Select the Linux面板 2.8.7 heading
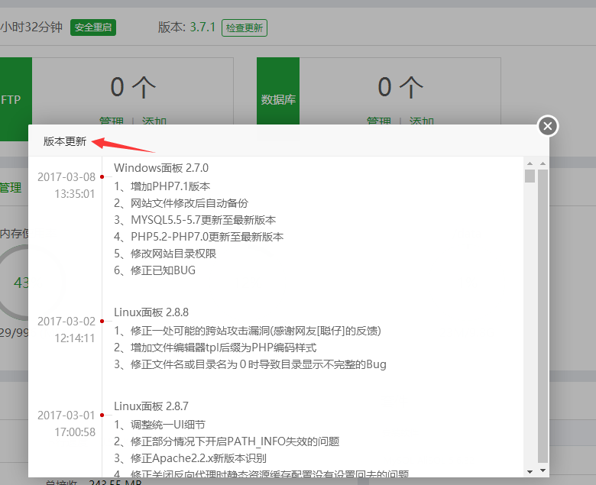Viewport: 596px width, 485px height. pos(151,406)
